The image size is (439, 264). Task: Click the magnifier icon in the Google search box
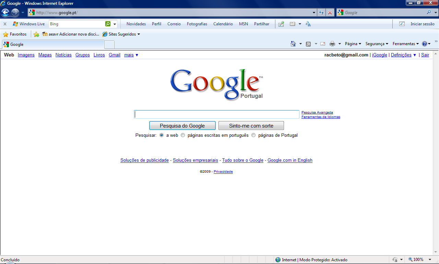[429, 12]
